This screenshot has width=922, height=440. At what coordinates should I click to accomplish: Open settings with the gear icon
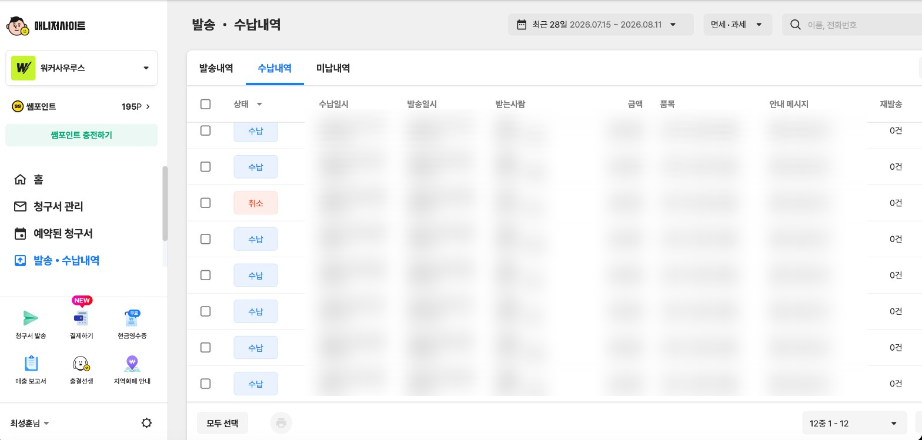click(146, 423)
